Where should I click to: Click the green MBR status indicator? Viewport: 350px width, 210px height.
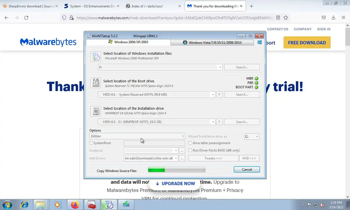(x=256, y=78)
